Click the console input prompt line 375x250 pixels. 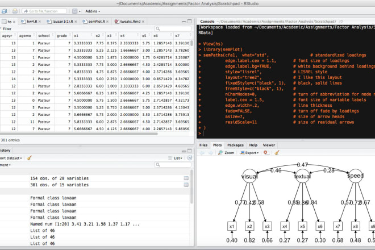[x=286, y=134]
